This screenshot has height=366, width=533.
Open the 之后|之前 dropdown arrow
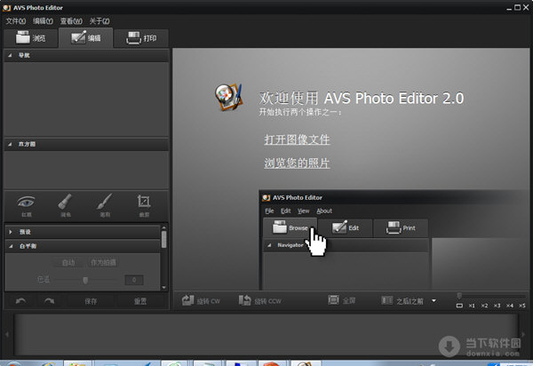pyautogui.click(x=434, y=301)
